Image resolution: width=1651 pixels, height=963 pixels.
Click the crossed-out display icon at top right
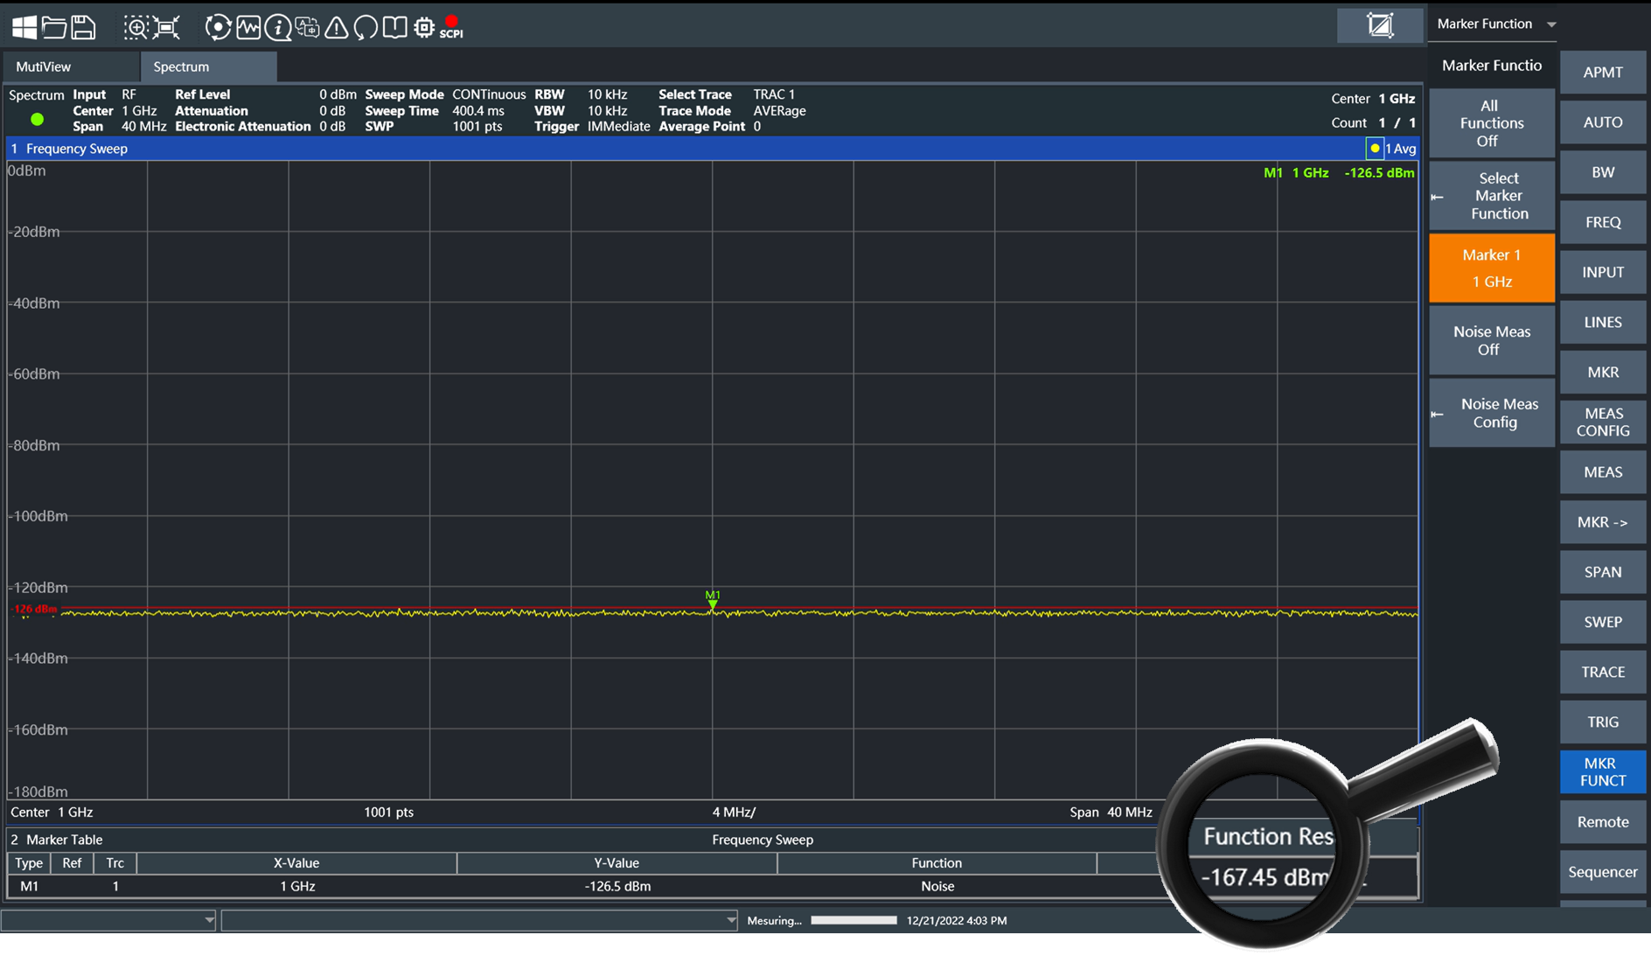1380,24
